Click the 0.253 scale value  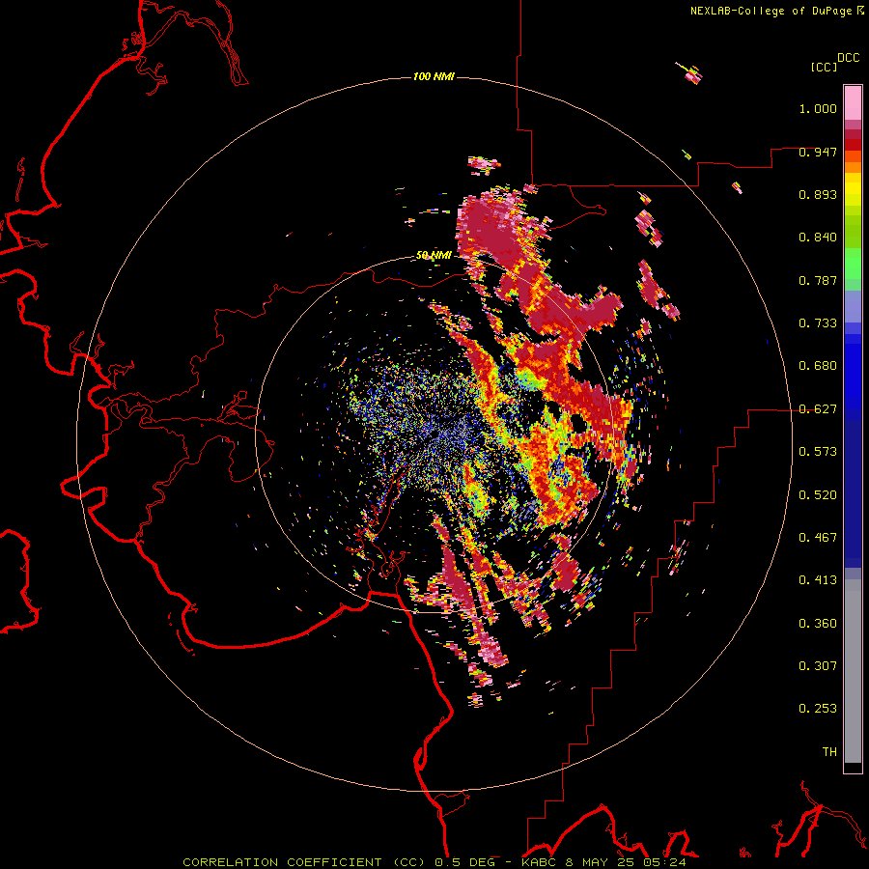(x=818, y=709)
